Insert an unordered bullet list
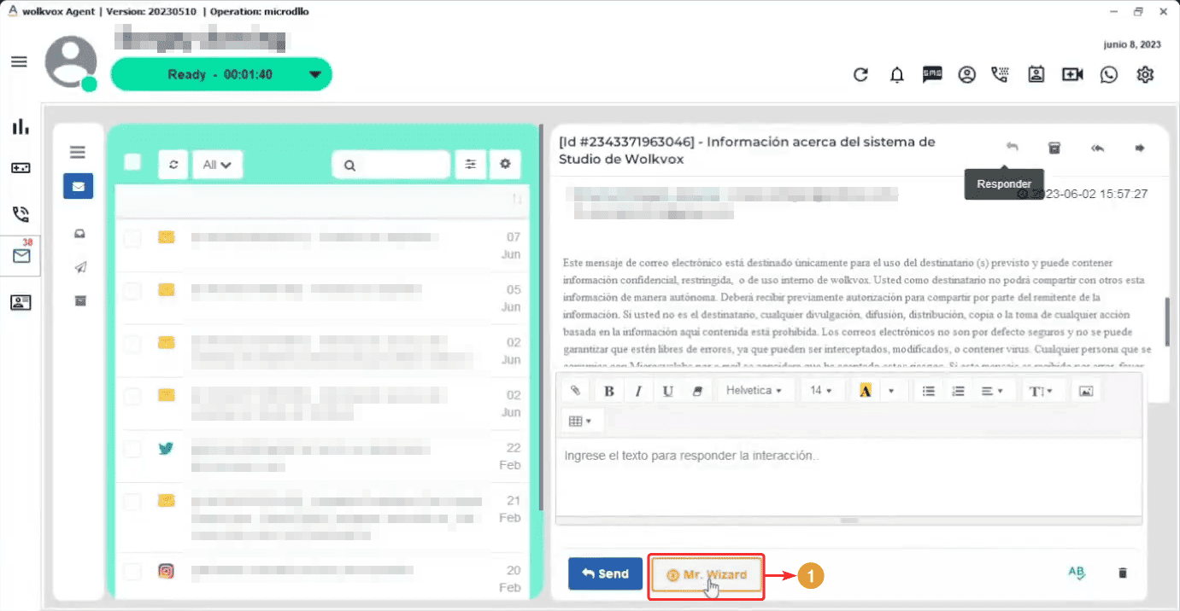 pyautogui.click(x=929, y=391)
